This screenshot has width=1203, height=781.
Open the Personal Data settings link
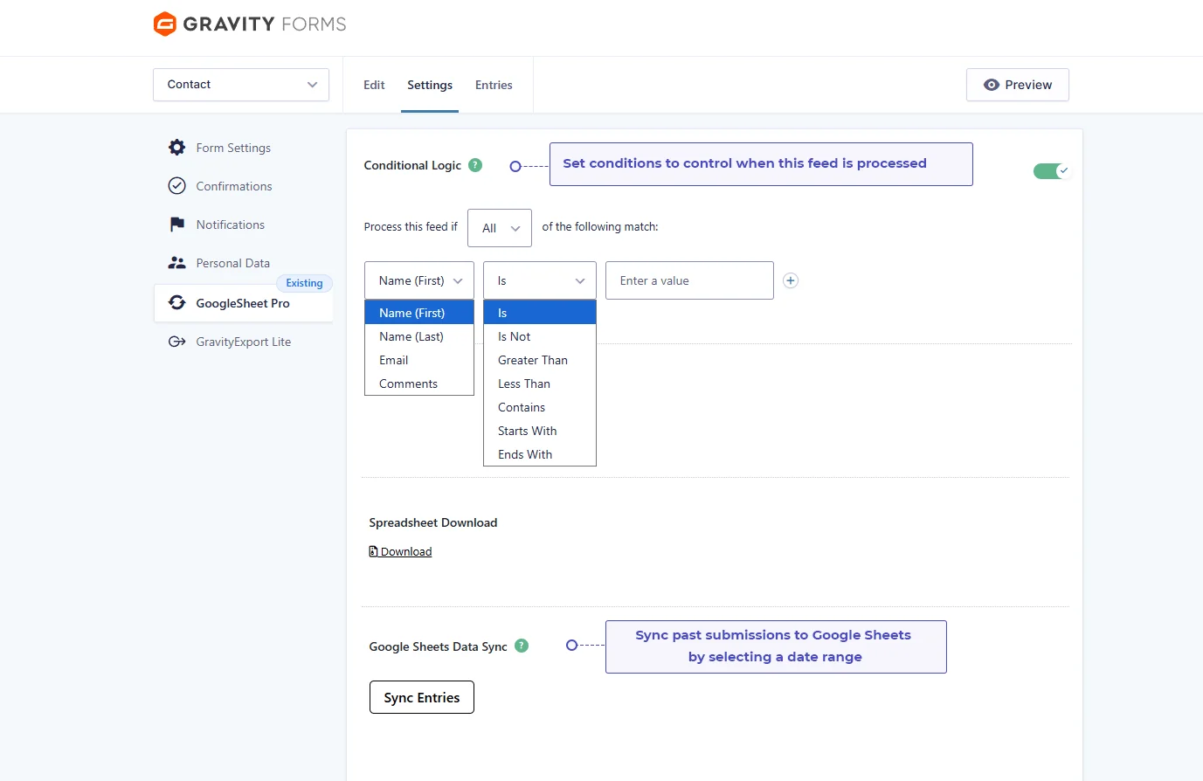(x=233, y=263)
